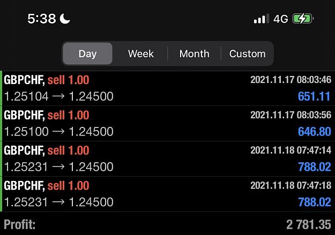Screen dimensions: 335x235
Task: Select the Day period tab
Action: (87, 54)
